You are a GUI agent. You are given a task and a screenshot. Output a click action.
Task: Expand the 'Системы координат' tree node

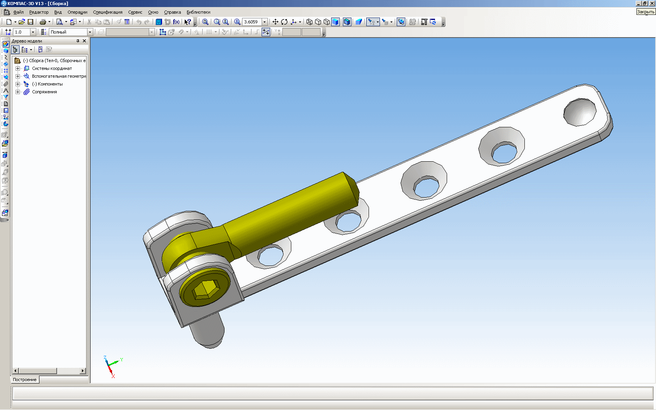(x=18, y=68)
